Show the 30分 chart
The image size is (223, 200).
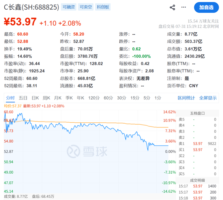tap(122, 98)
